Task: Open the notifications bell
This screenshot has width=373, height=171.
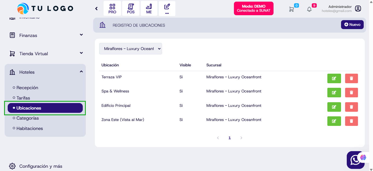Action: [309, 9]
